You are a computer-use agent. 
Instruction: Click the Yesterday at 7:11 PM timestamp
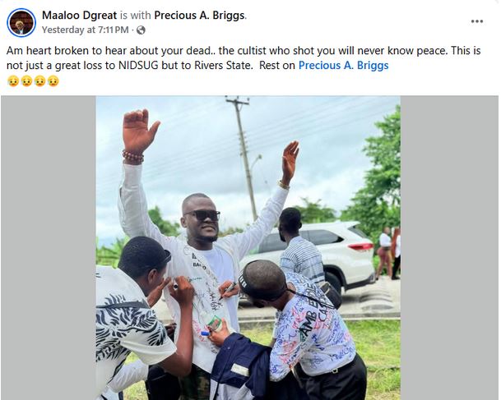[86, 30]
